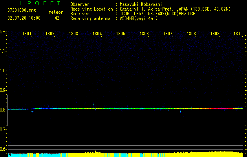Click the kHz axis unit label
This screenshot has width=247, height=157.
pyautogui.click(x=4, y=32)
